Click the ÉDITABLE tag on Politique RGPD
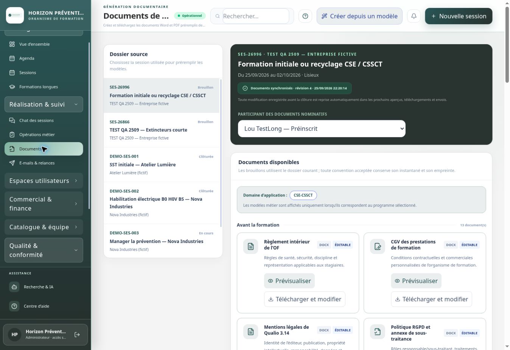Viewport: 510px width, 350px height. coord(470,333)
